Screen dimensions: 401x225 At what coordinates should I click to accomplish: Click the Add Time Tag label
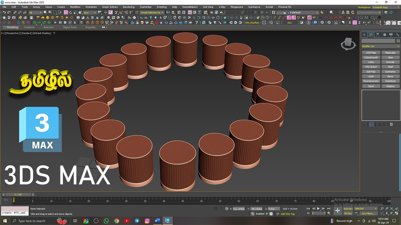288,214
